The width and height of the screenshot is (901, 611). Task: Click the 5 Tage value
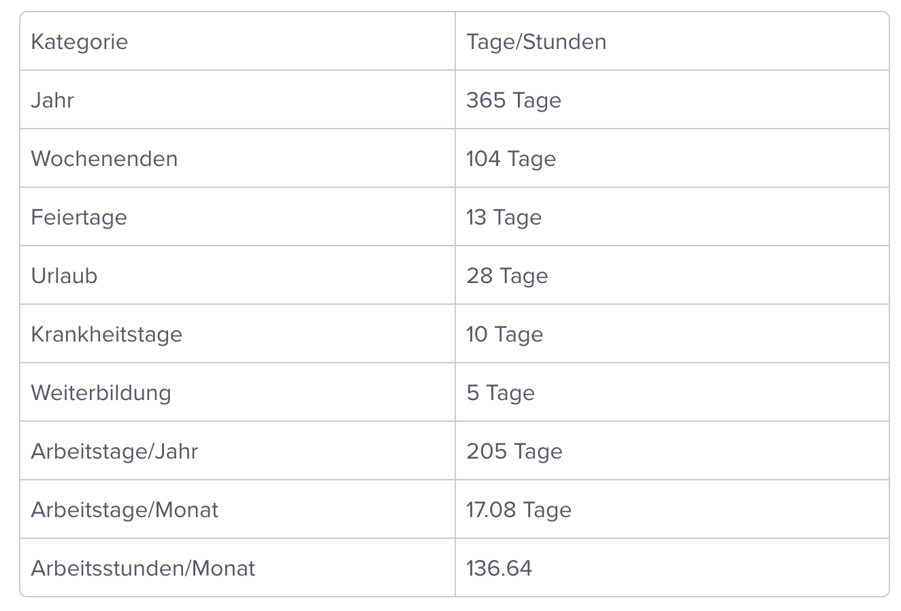(501, 393)
